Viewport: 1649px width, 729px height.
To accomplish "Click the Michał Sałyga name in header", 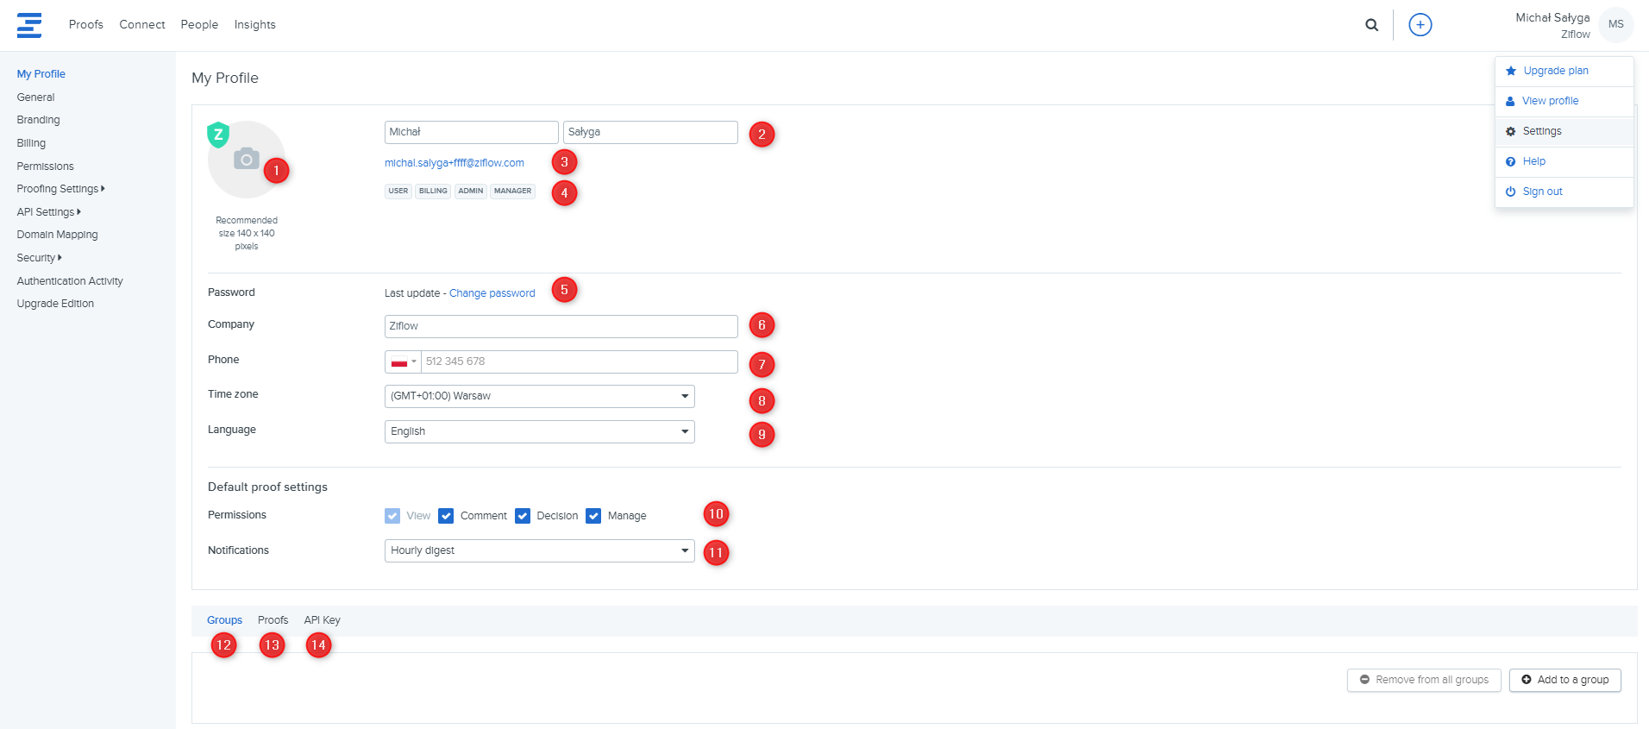I will 1552,17.
